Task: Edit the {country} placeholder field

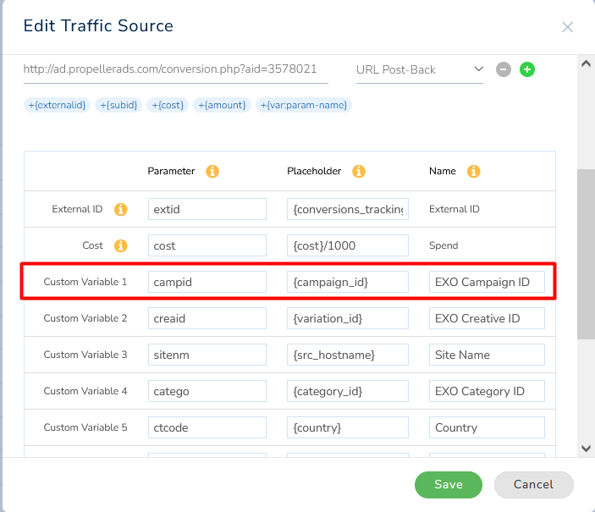Action: click(x=348, y=427)
